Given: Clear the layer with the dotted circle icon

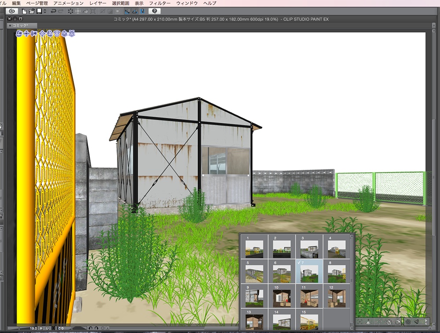Looking at the screenshot, I should click(x=70, y=11).
